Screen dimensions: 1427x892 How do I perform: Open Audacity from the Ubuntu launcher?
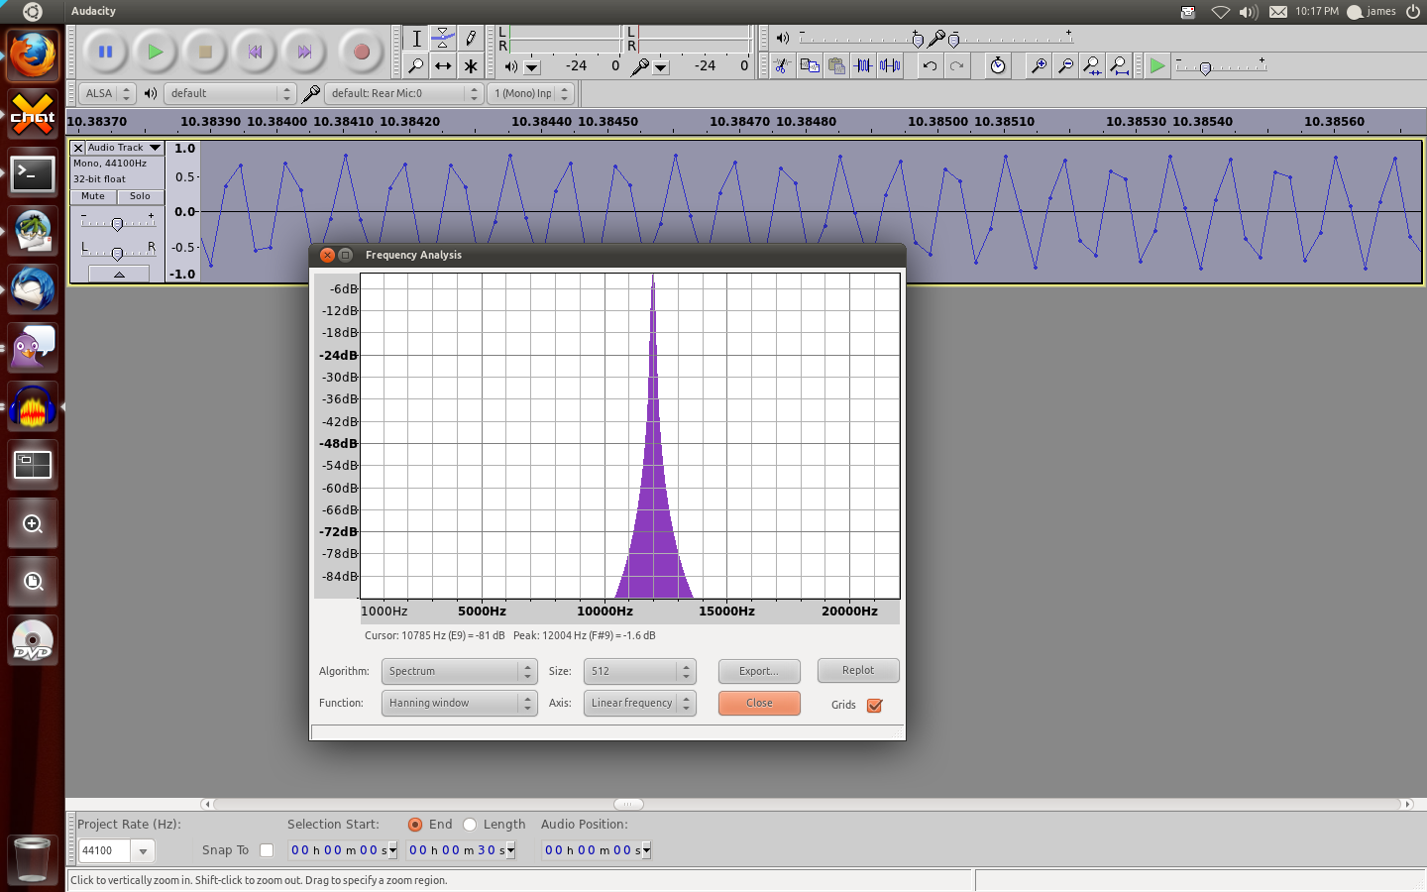coord(33,407)
